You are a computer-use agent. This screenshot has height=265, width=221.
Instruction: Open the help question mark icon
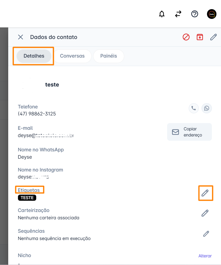195,14
